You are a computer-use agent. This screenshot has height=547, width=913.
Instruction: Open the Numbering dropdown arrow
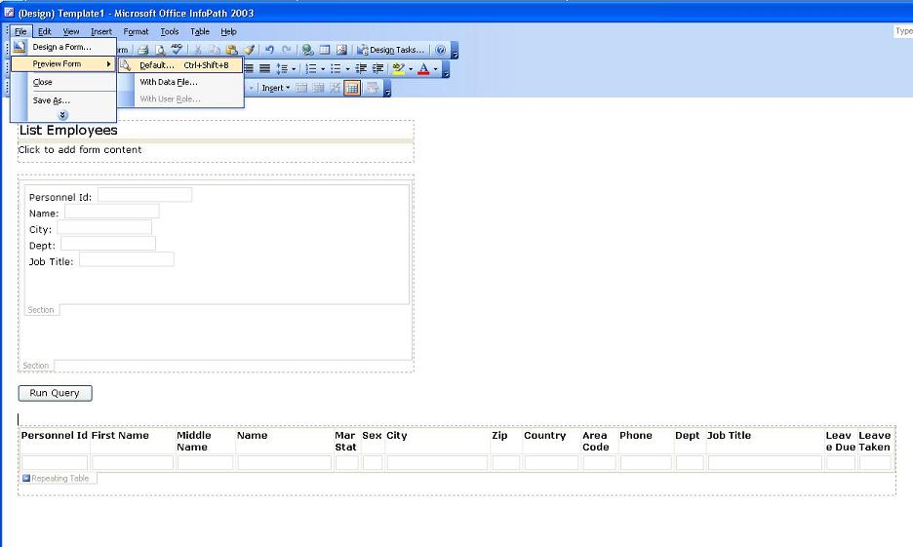[x=323, y=68]
